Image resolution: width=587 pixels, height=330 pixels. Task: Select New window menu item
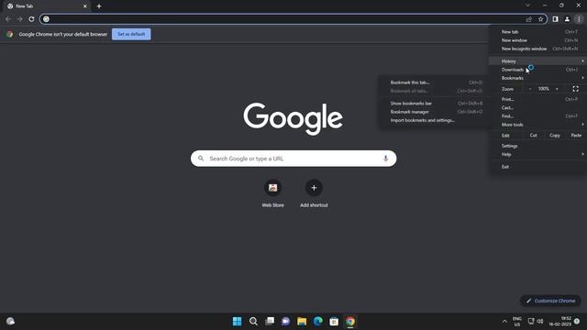537,40
